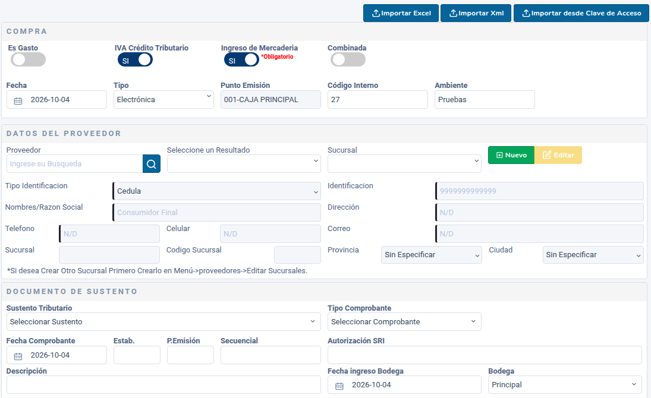Image resolution: width=651 pixels, height=398 pixels.
Task: Open the Sustento Tributario dropdown
Action: (163, 321)
